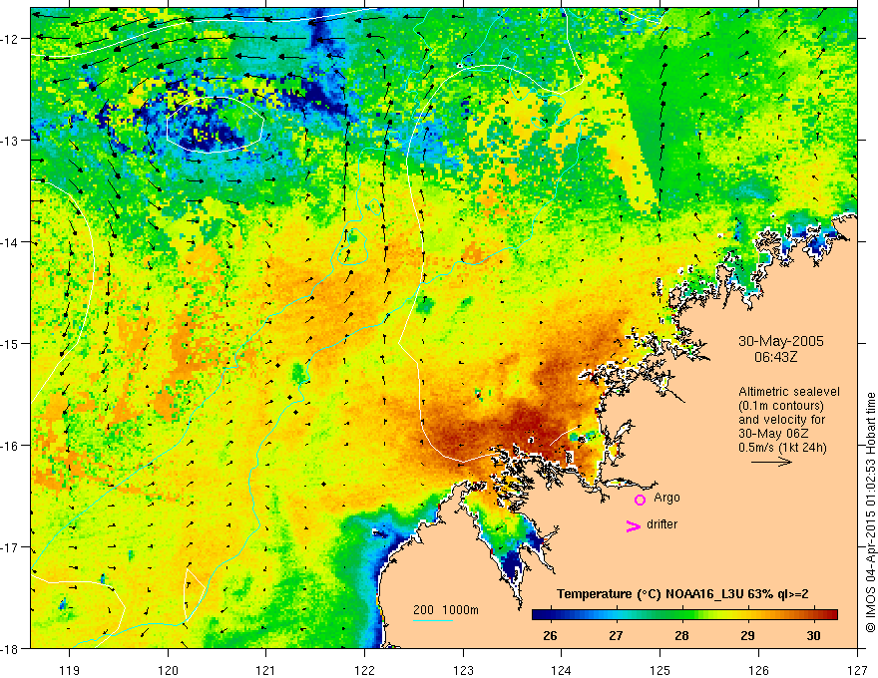Click the '(0.1m contours)' text
This screenshot has height=678, width=878.
[x=781, y=406]
